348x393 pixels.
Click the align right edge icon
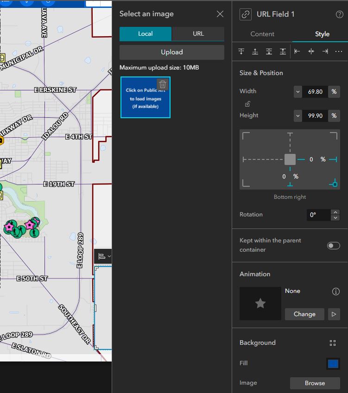[x=325, y=51]
